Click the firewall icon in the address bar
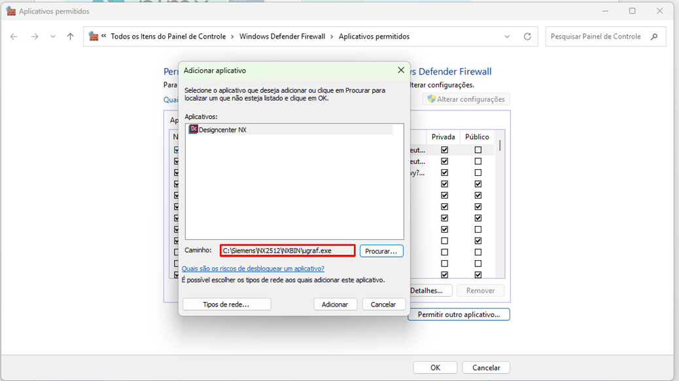 [94, 37]
